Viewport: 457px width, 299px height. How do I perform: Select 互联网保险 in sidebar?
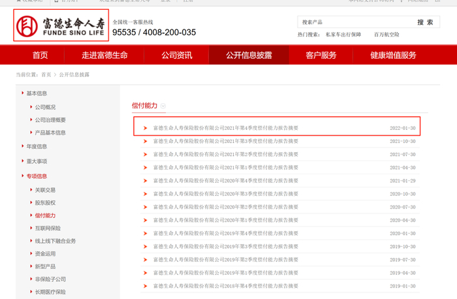48,228
